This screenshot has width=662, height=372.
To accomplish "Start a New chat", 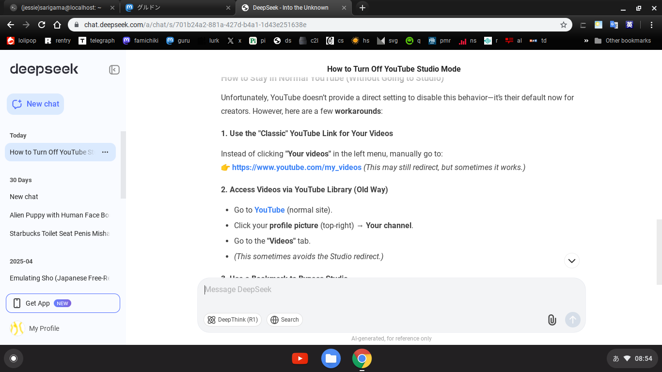I will 35,104.
